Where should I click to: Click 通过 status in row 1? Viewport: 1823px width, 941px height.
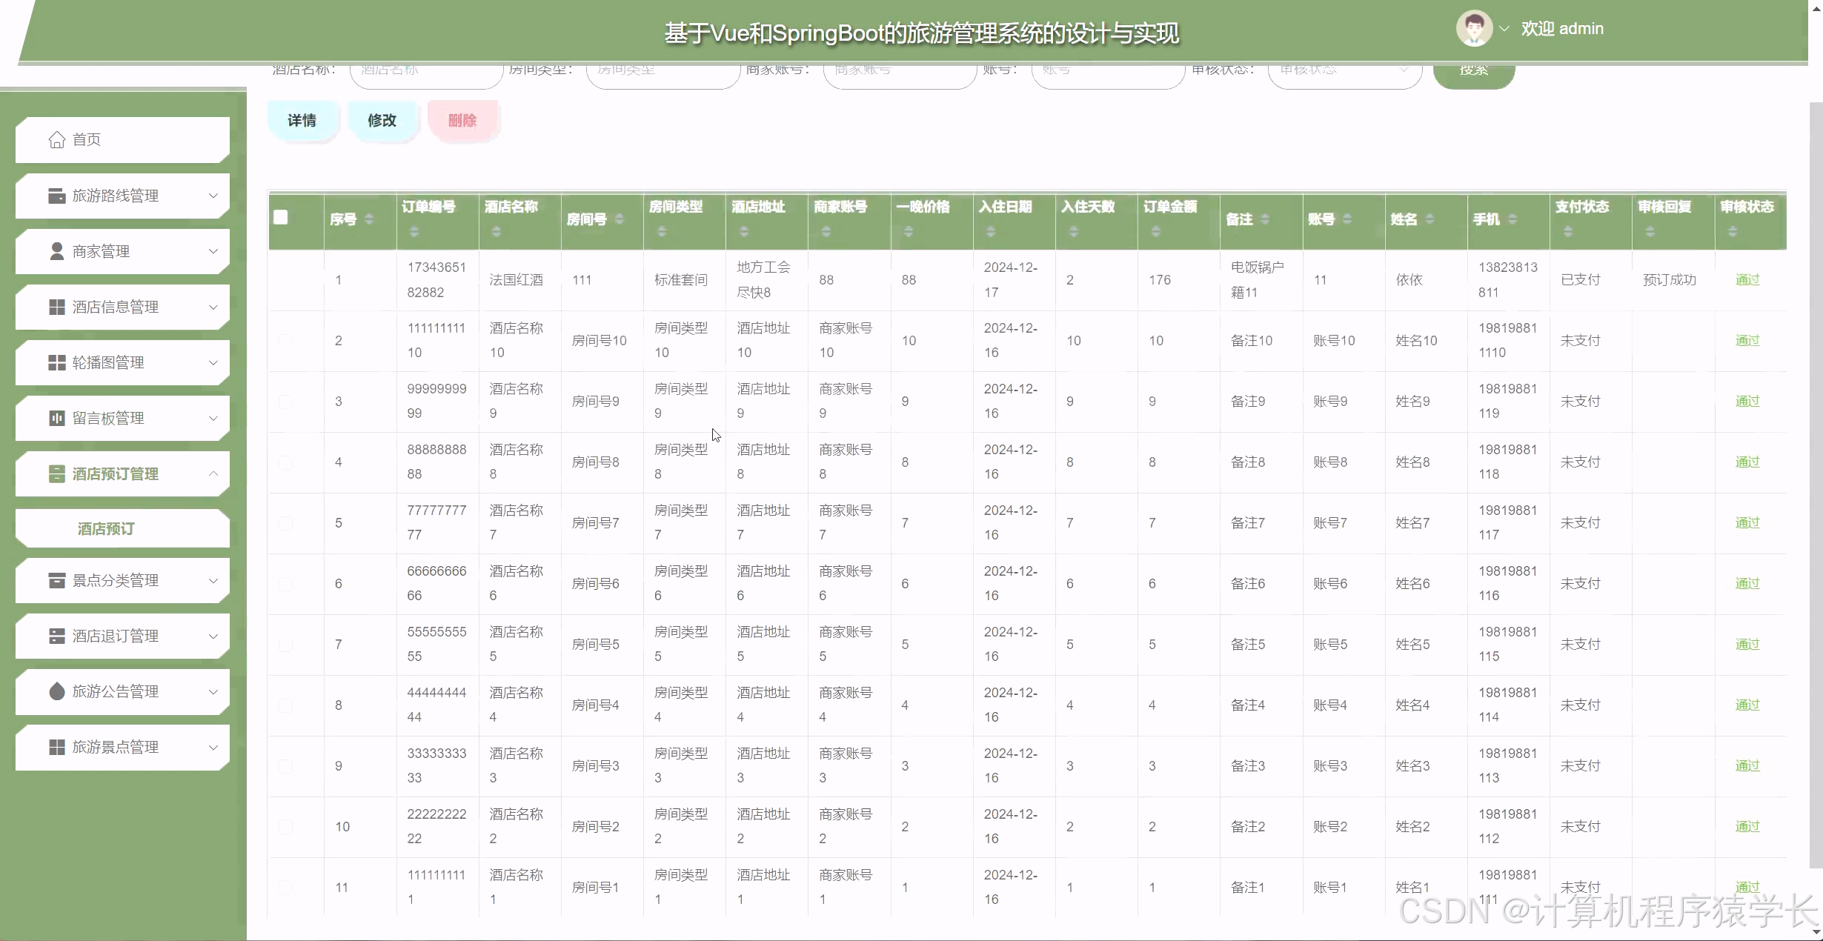point(1747,280)
